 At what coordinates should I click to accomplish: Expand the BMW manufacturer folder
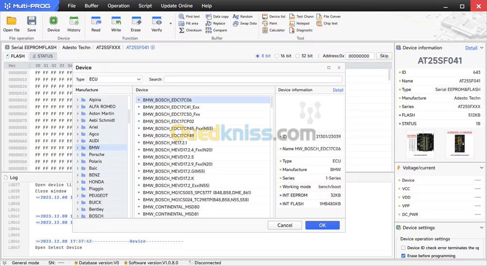click(77, 148)
